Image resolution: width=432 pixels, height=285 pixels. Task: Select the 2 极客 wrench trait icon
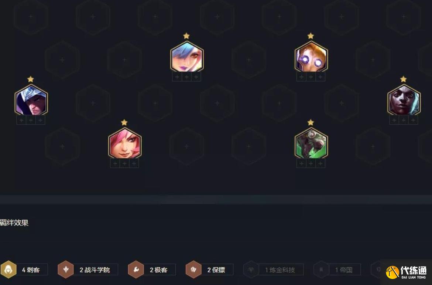pos(136,269)
